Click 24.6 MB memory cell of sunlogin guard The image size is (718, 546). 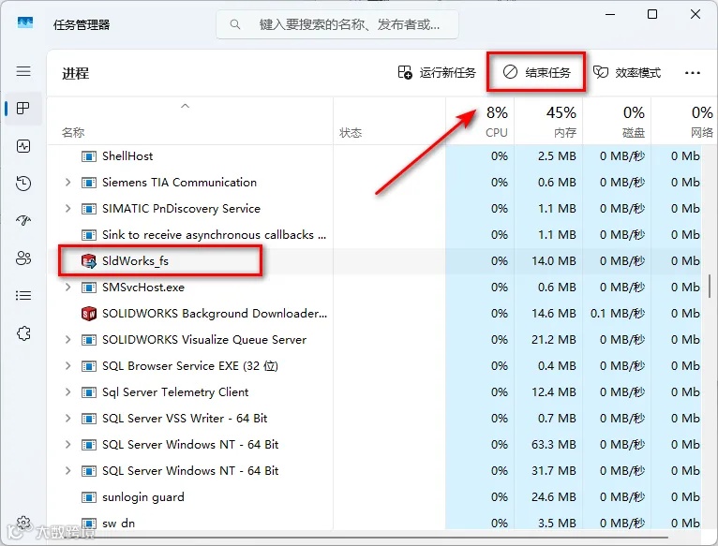pos(548,497)
